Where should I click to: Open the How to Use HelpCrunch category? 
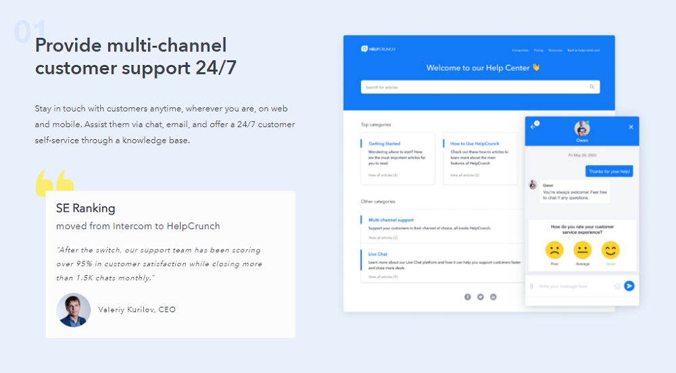click(475, 143)
